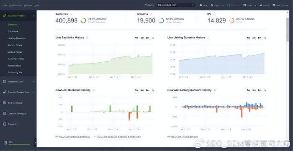
Task: Collapse the Backlink Profile section
Action: (33, 16)
